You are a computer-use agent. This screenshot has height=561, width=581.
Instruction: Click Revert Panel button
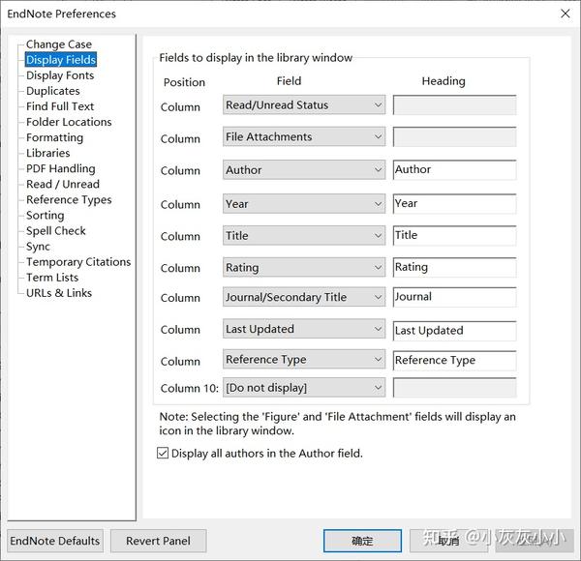pos(158,541)
